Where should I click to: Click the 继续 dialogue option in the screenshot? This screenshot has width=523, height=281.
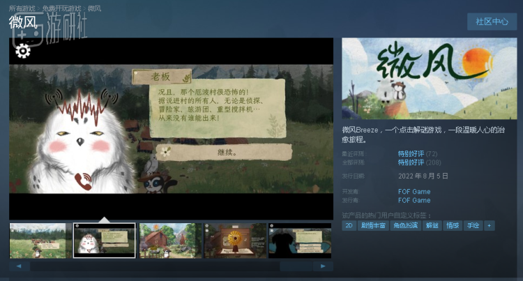pyautogui.click(x=224, y=152)
